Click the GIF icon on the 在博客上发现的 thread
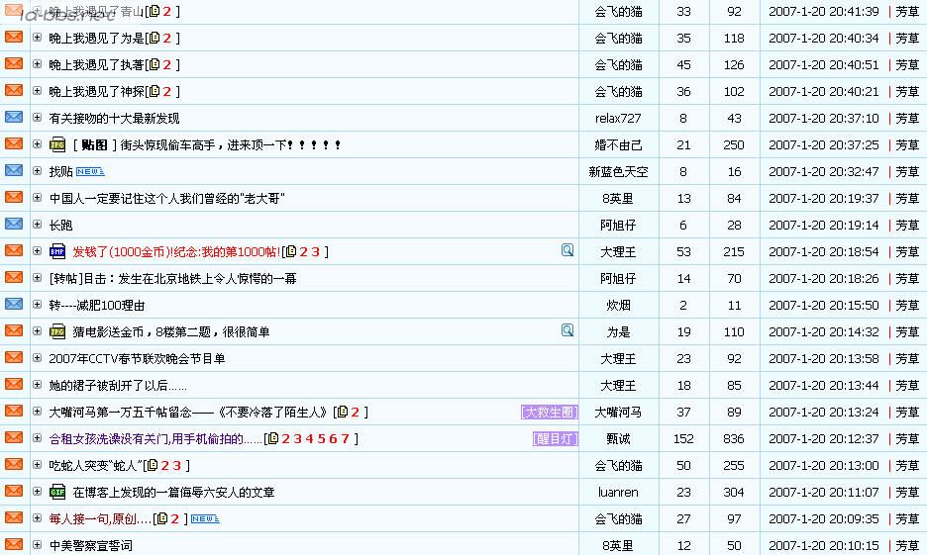Screen dimensions: 927x555 point(57,492)
